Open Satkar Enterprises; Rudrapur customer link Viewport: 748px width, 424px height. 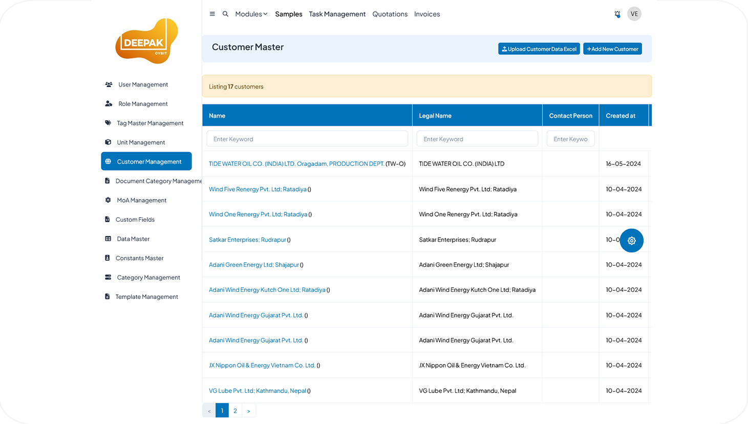(x=247, y=240)
